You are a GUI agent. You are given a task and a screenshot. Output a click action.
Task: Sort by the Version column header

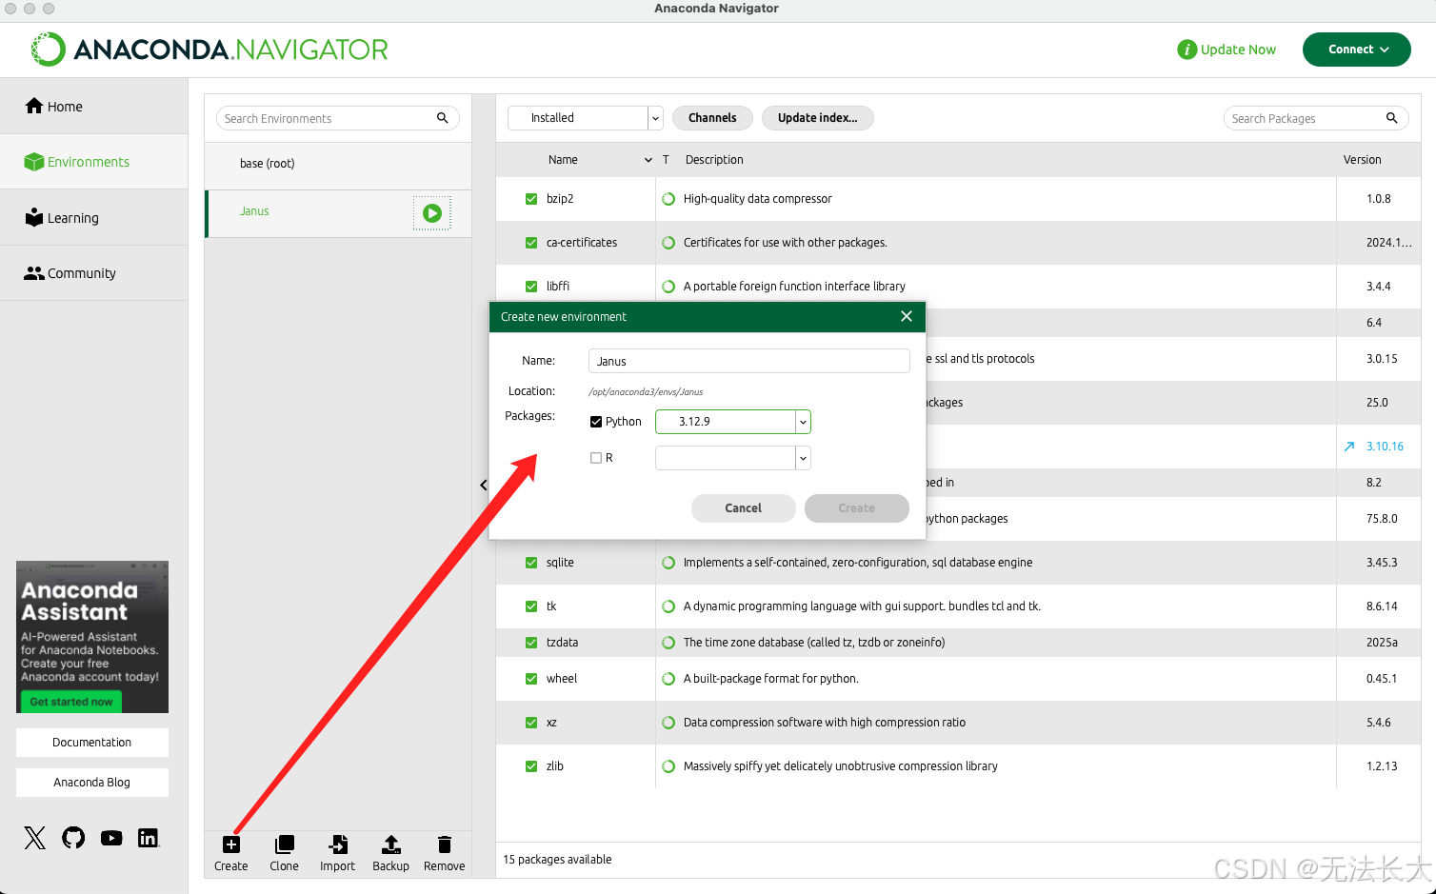click(1362, 160)
